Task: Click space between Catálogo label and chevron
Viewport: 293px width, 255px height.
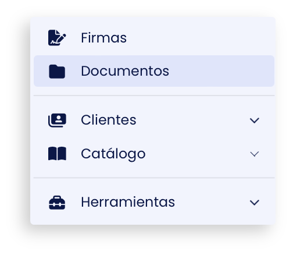Action: [198, 154]
